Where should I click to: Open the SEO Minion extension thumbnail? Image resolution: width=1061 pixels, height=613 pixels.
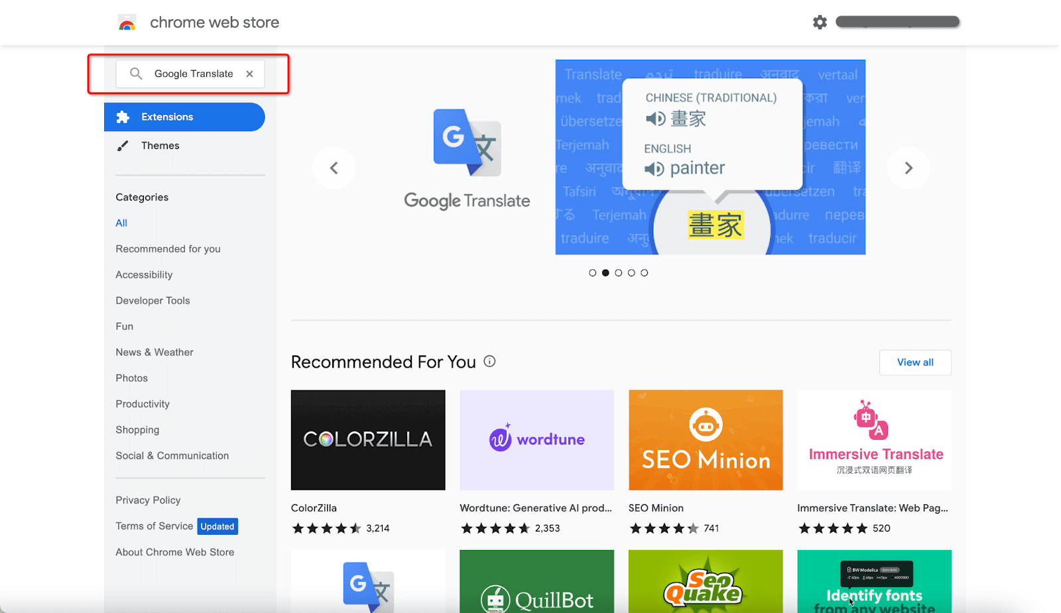(706, 440)
